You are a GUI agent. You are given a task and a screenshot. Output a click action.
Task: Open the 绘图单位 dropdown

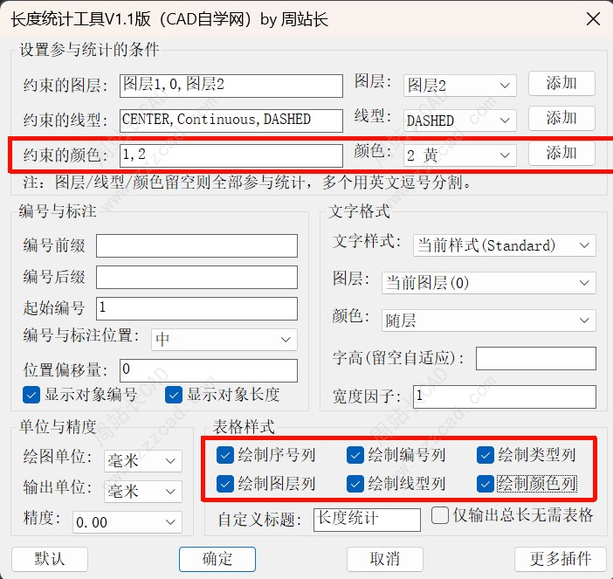pyautogui.click(x=142, y=460)
